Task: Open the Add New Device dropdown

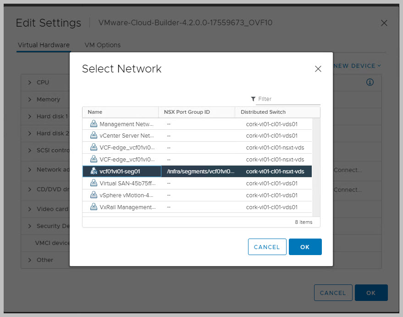Action: (x=357, y=66)
